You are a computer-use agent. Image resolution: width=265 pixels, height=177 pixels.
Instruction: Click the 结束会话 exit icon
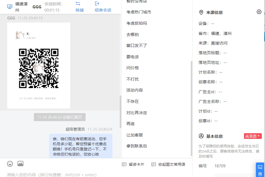click(x=97, y=3)
